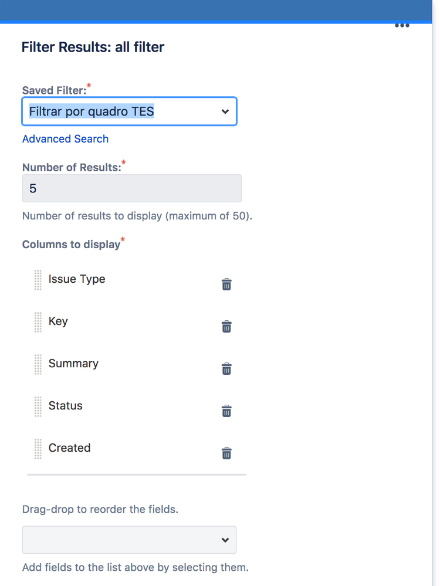Click the drag handle next to Key
The height and width of the screenshot is (586, 440).
click(x=38, y=322)
